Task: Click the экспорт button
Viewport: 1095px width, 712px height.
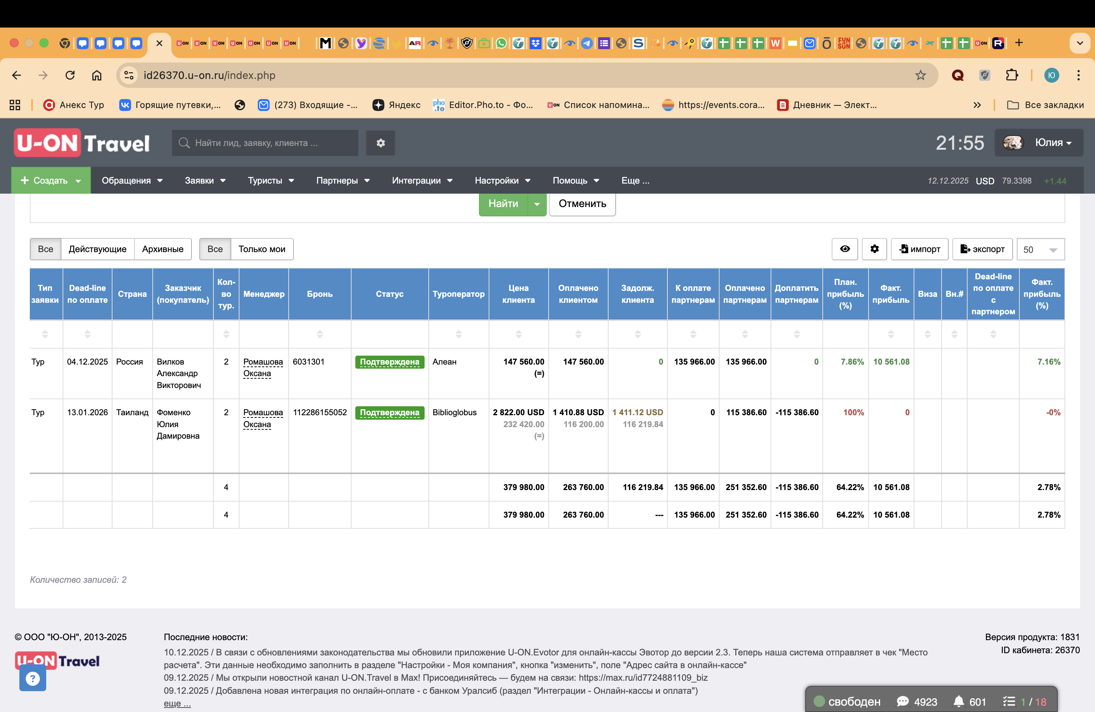Action: [x=982, y=249]
